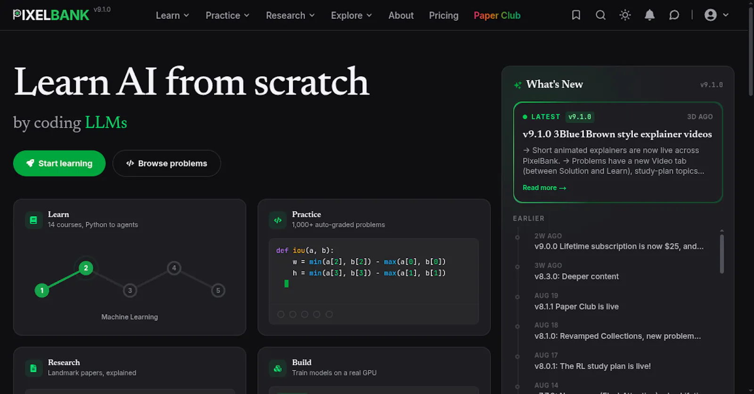Select the last progress dot under code

coord(329,314)
